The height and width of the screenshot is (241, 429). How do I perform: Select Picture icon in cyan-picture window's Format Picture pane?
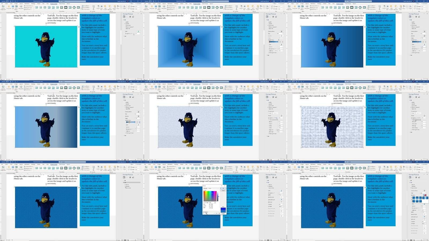(133, 17)
